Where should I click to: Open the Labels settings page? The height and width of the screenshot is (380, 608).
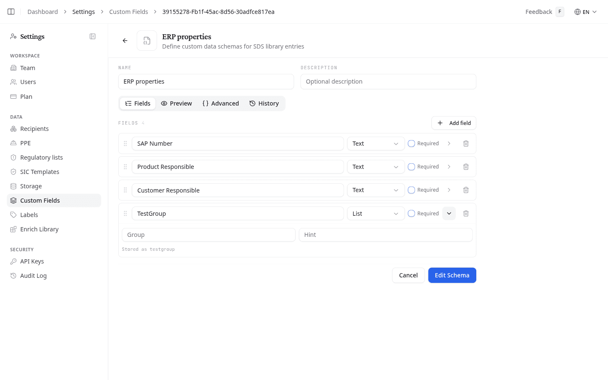(54, 215)
